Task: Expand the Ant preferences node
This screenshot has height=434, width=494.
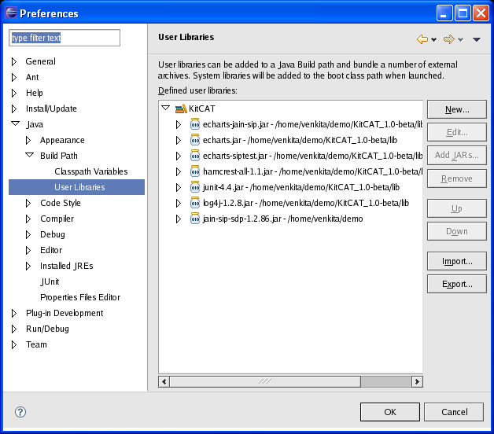Action: click(14, 77)
